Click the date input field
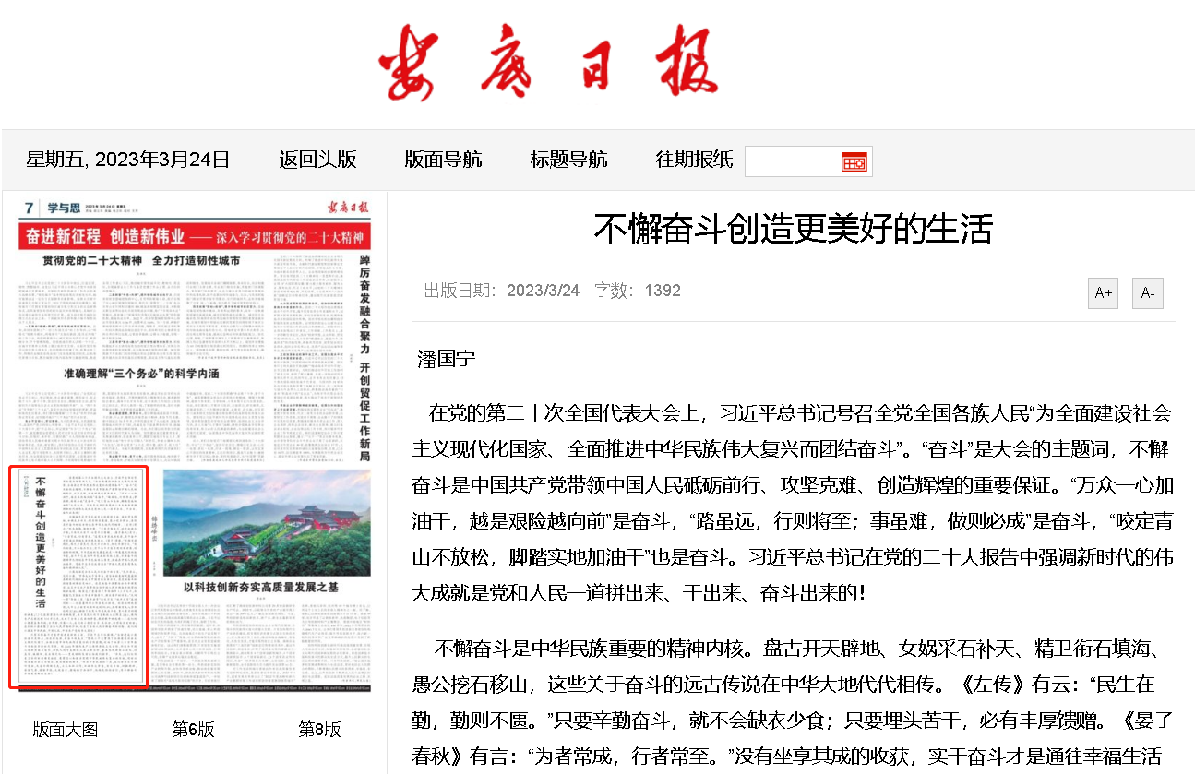This screenshot has width=1195, height=774. coord(792,161)
